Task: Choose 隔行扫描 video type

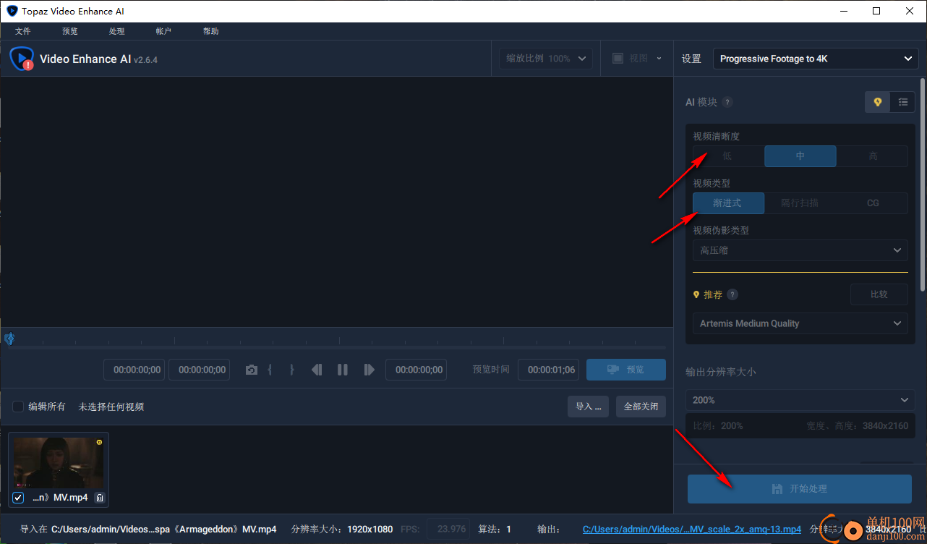Action: click(800, 203)
